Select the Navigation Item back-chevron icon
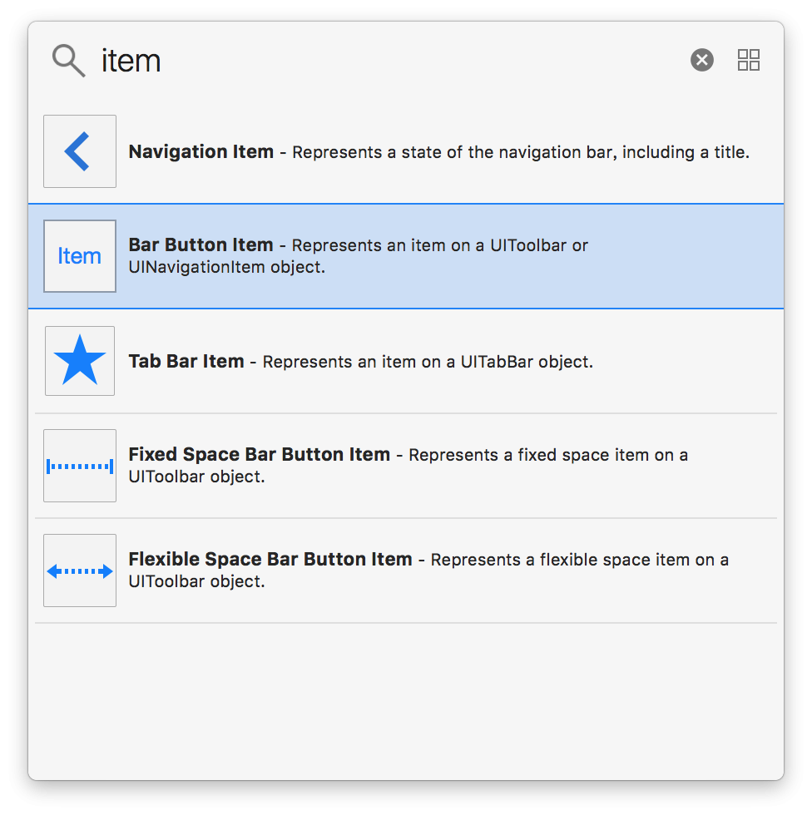Viewport: 812px width, 815px height. pos(80,151)
